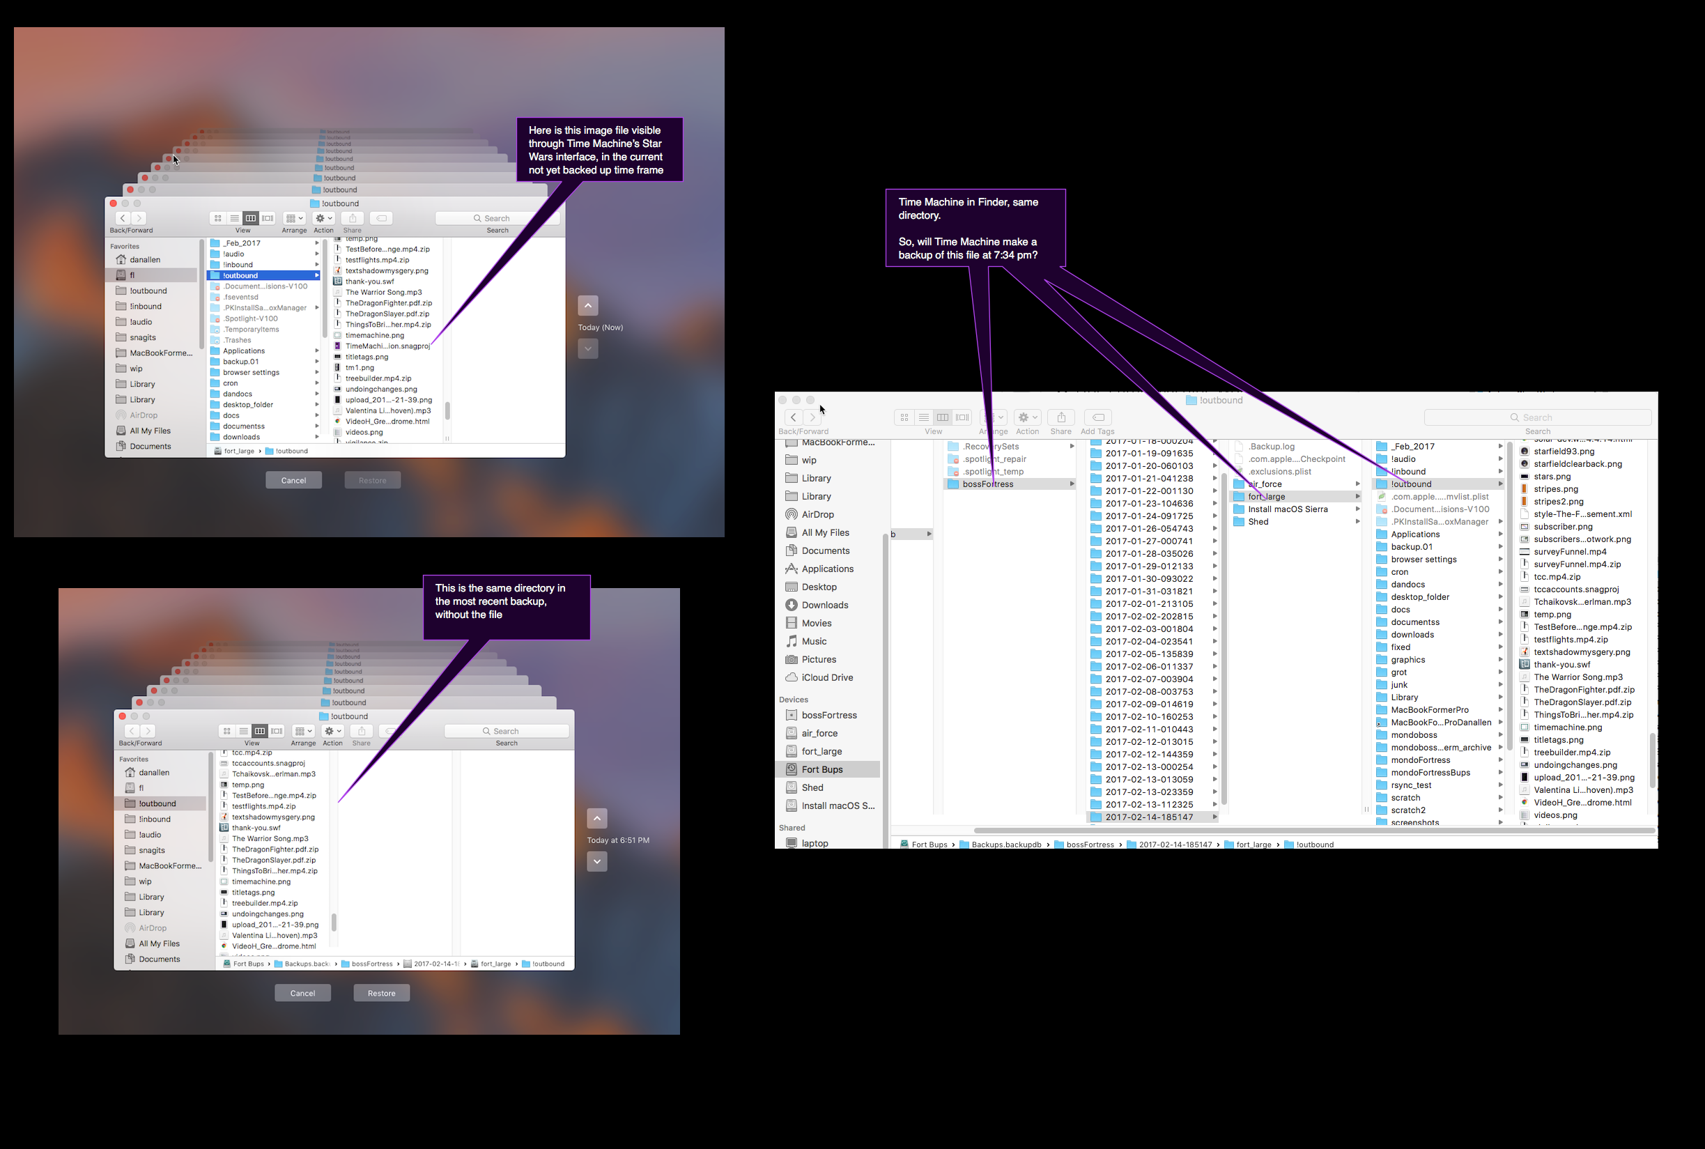The image size is (1705, 1149).
Task: Open iCloud Drive in the sidebar
Action: [x=826, y=678]
